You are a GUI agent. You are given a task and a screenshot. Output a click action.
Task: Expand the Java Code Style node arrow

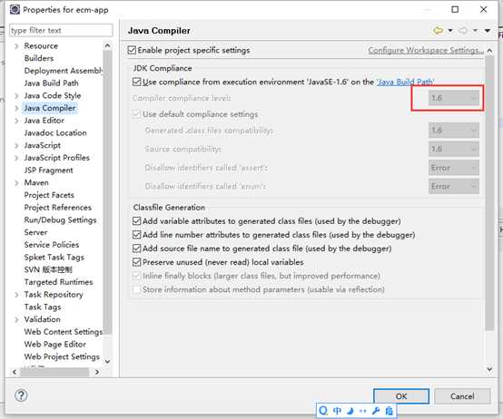pyautogui.click(x=16, y=96)
